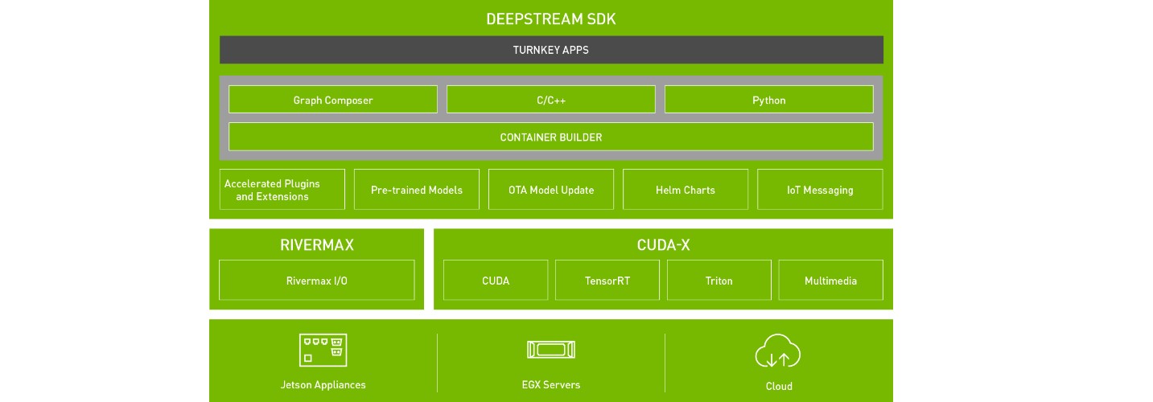
Task: Click Accelerated Plugins and Extensions box
Action: tap(282, 190)
